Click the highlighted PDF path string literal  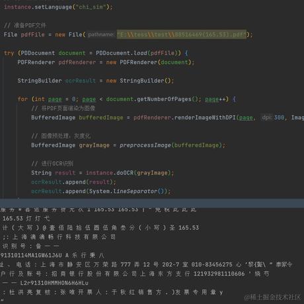[x=182, y=34]
